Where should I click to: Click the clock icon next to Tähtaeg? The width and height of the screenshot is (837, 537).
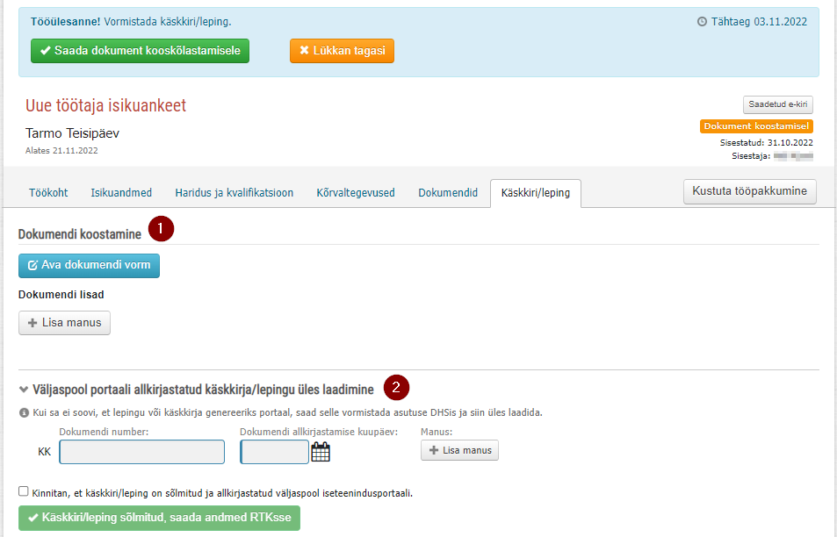(x=702, y=22)
